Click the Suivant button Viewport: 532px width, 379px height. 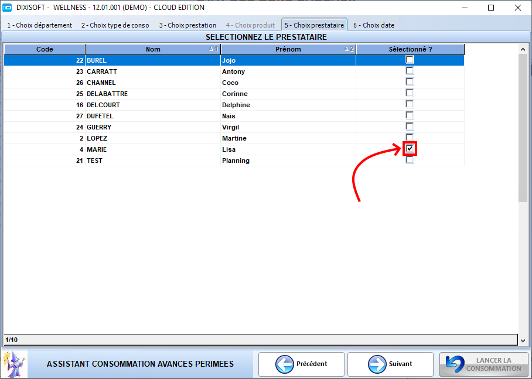pyautogui.click(x=390, y=364)
